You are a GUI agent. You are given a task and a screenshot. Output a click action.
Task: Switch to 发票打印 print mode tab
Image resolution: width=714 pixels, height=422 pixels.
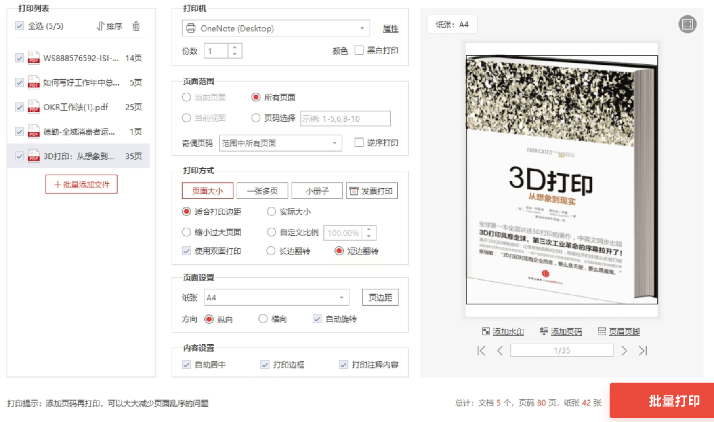tap(372, 191)
